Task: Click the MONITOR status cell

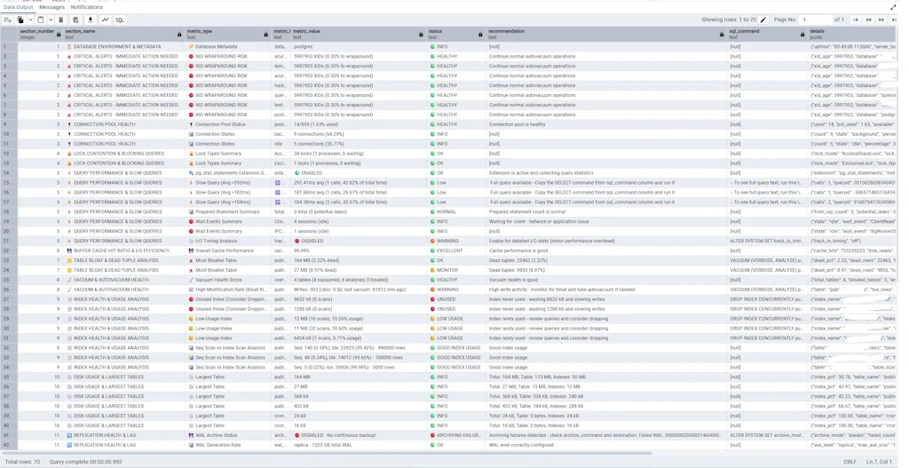Action: tap(456, 270)
